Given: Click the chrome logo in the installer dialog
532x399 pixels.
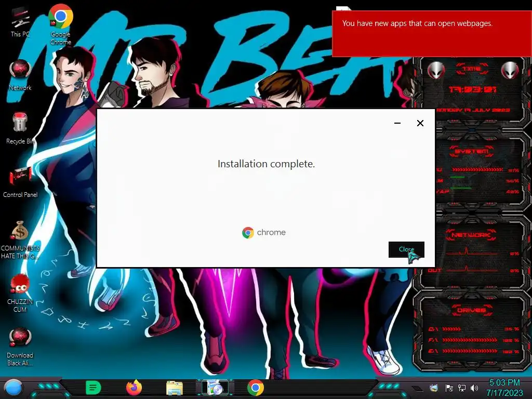Looking at the screenshot, I should [264, 232].
